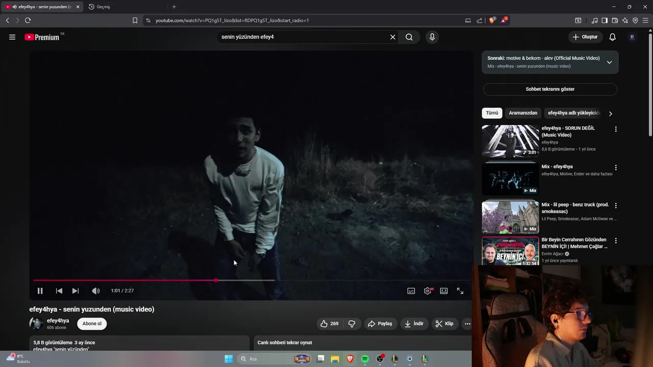Open Mix - lil peep benz truck title

coord(575,208)
